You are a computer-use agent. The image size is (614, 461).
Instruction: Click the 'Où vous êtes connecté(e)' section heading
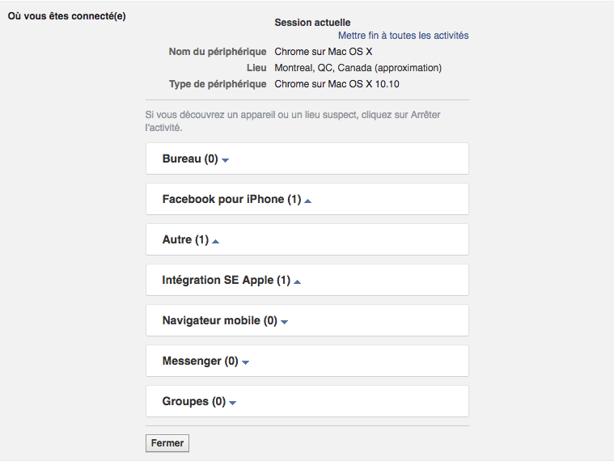tap(66, 16)
